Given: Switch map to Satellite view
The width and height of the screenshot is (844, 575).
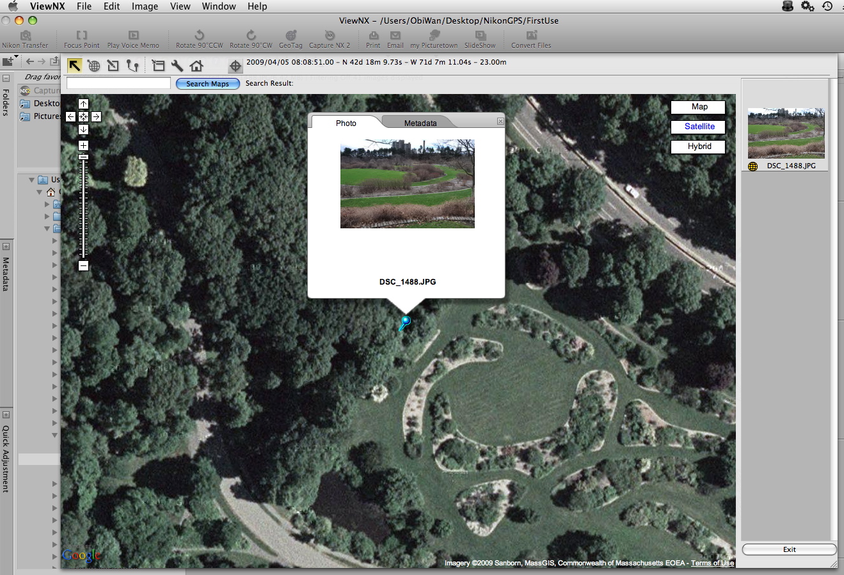Looking at the screenshot, I should 699,127.
